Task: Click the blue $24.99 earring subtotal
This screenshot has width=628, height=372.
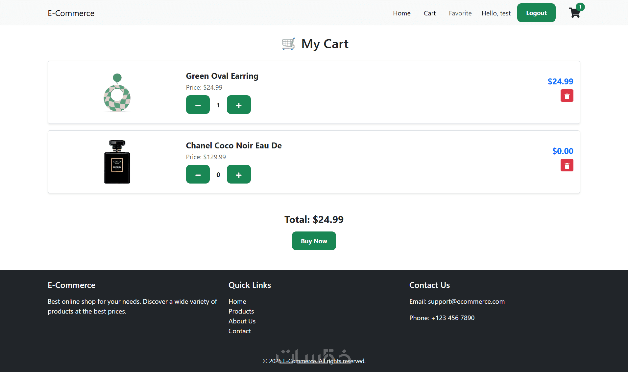Action: coord(560,81)
